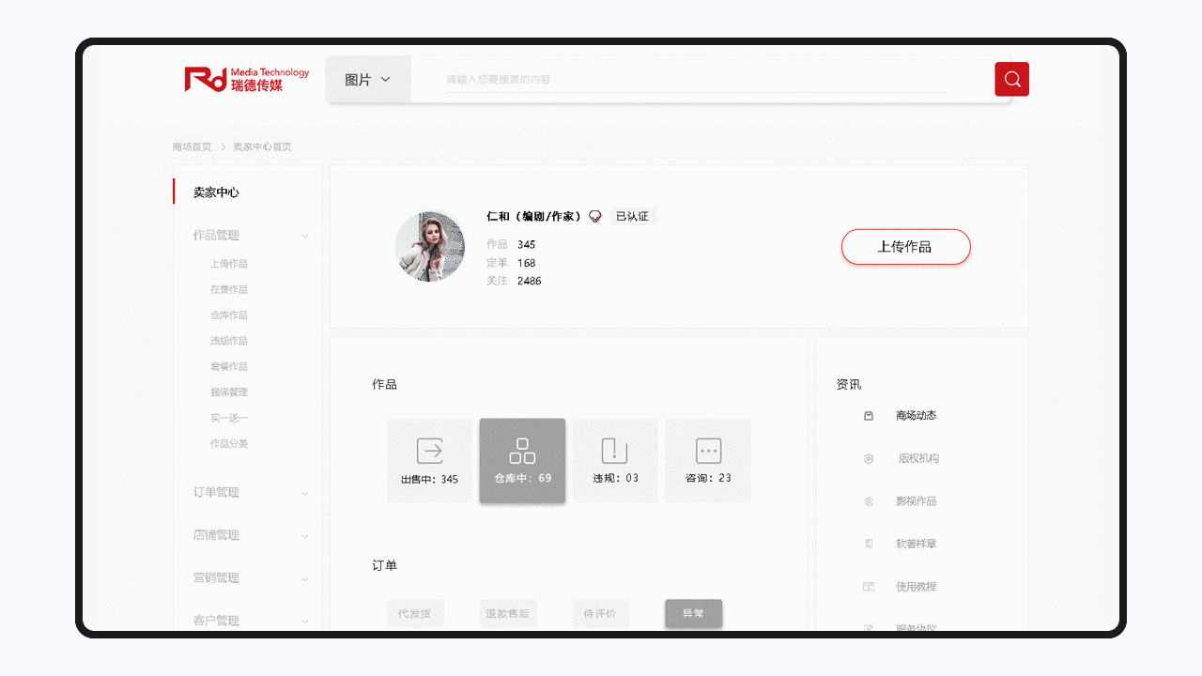This screenshot has height=676, width=1202.
Task: Open the 版权机构 news link
Action: [x=918, y=459]
